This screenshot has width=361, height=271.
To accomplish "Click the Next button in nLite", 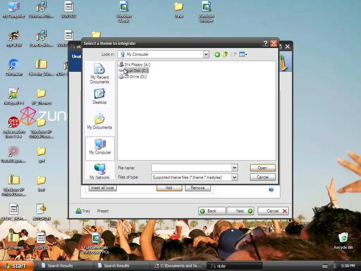I will (240, 211).
